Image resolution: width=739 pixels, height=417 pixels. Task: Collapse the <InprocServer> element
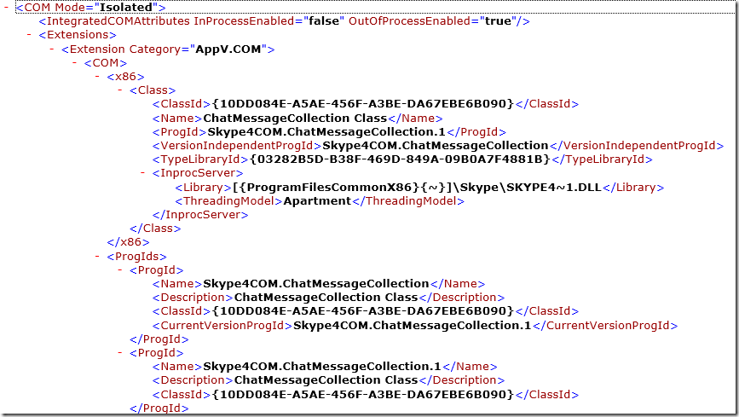(x=142, y=172)
